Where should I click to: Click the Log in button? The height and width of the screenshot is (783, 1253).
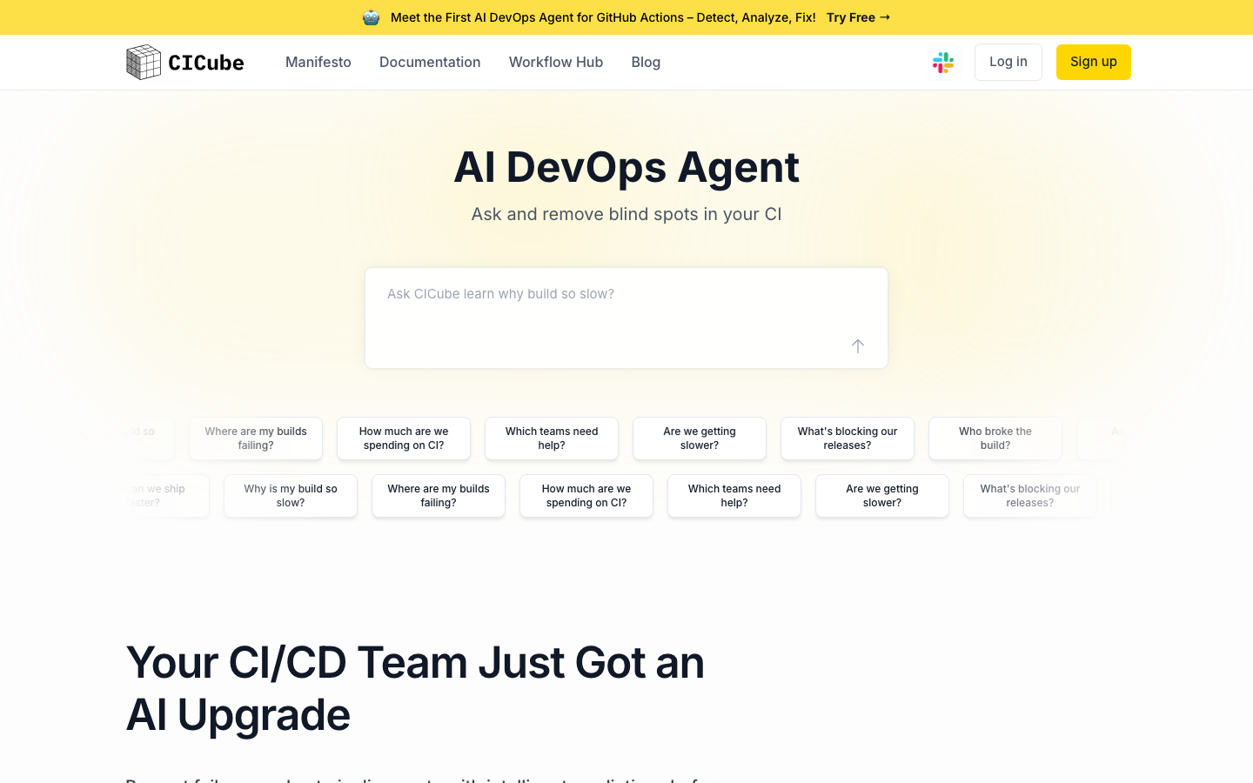click(1008, 62)
